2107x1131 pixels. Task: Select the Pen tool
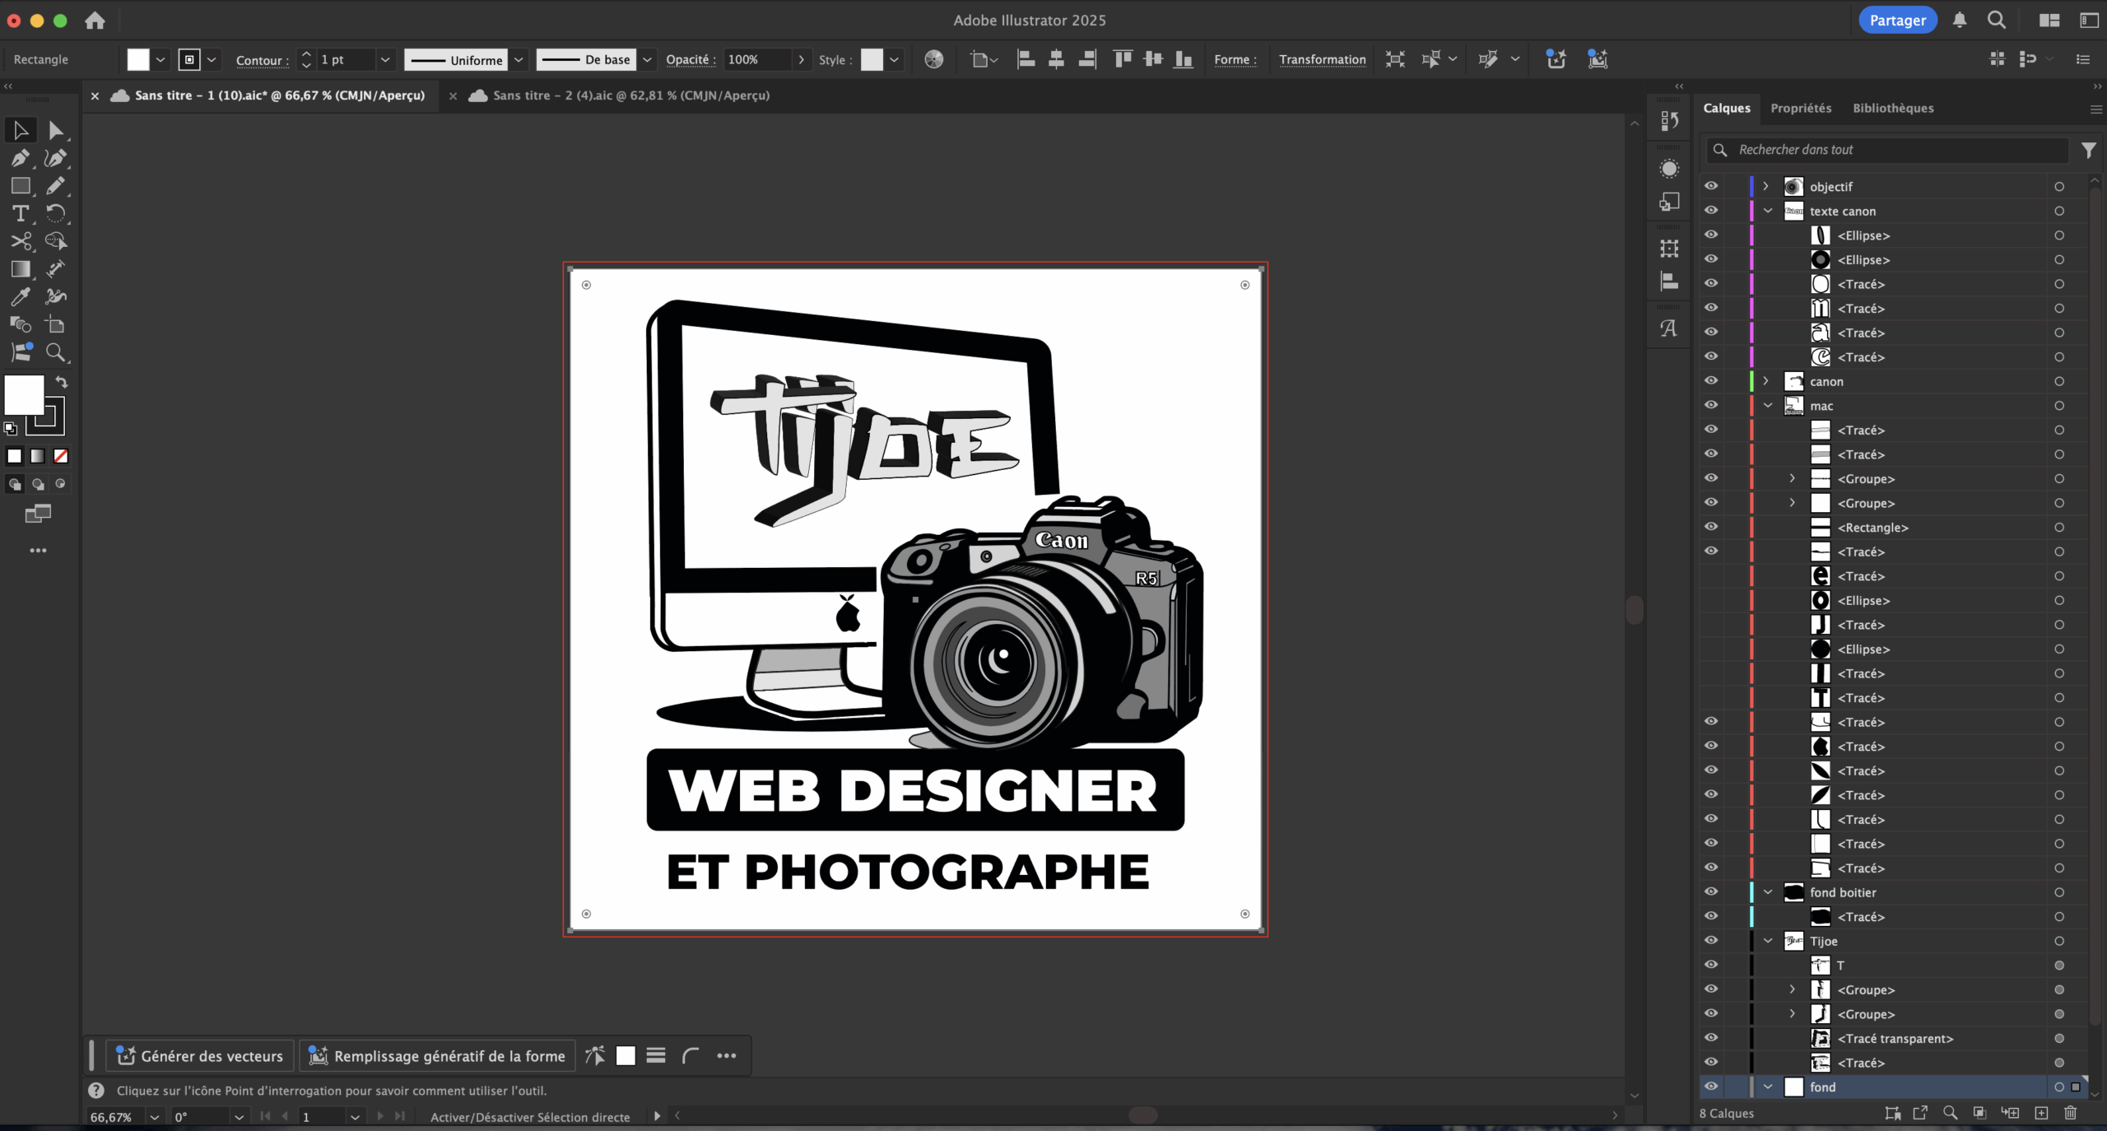21,158
